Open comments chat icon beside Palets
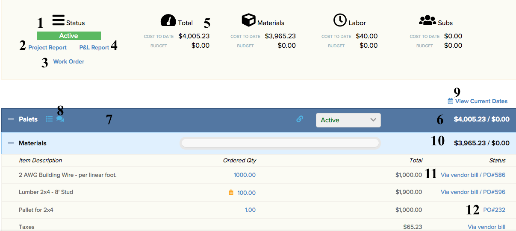Image resolution: width=516 pixels, height=231 pixels. point(60,119)
